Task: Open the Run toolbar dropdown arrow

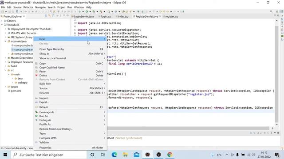Action: (90, 11)
